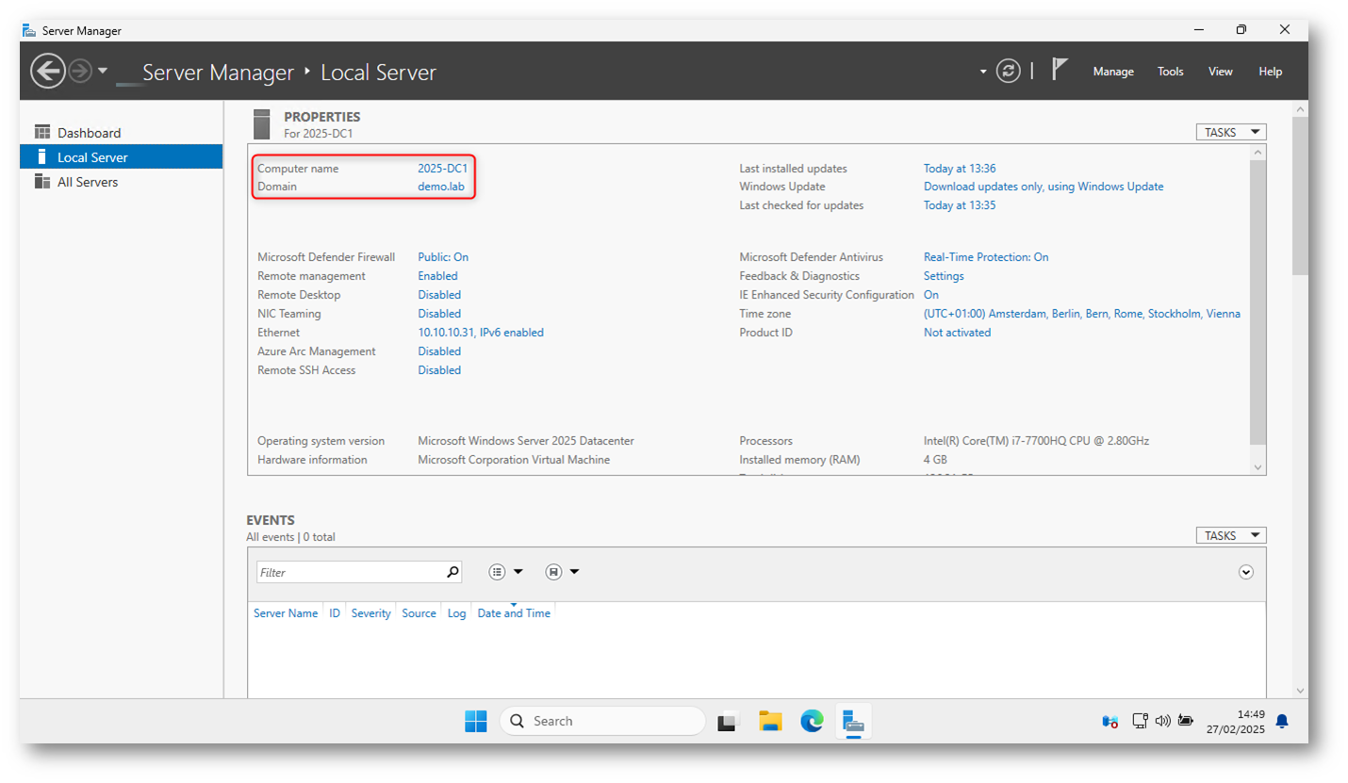Click the computer name 2025-DC1 link

443,169
